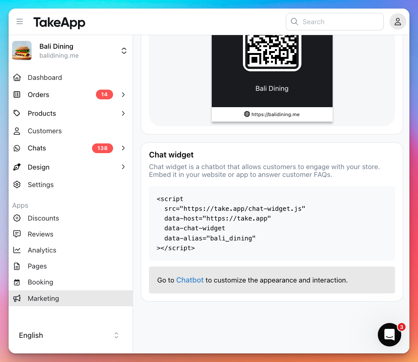Open Pages under Apps

[71, 266]
